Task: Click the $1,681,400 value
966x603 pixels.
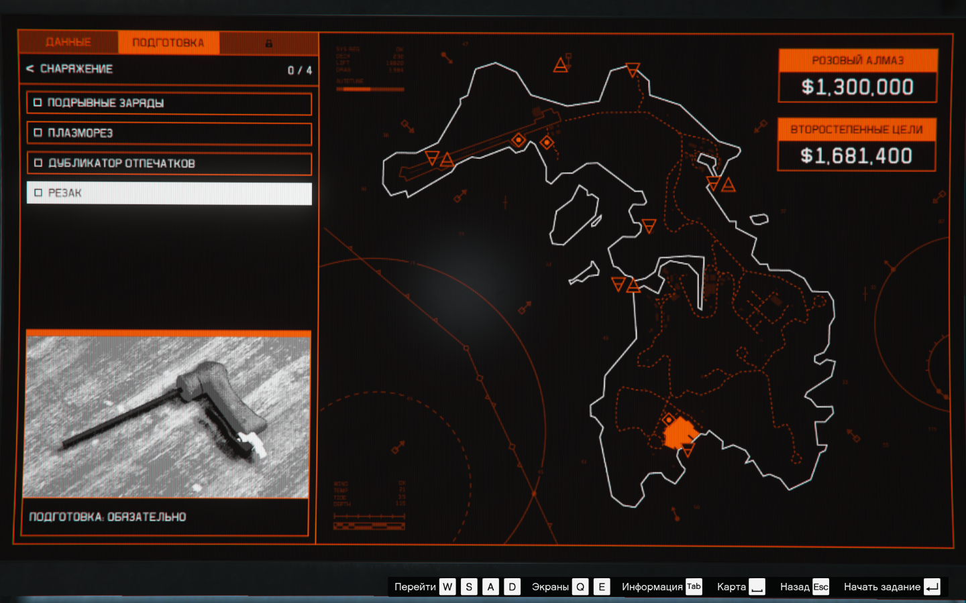Action: (857, 156)
